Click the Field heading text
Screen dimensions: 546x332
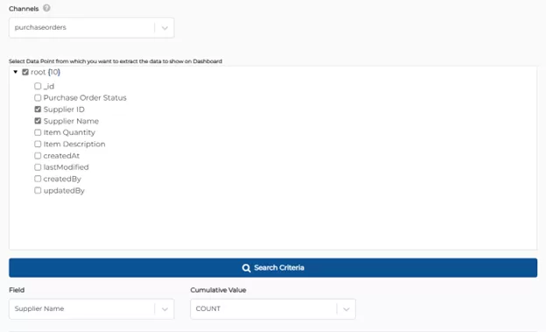(x=17, y=290)
